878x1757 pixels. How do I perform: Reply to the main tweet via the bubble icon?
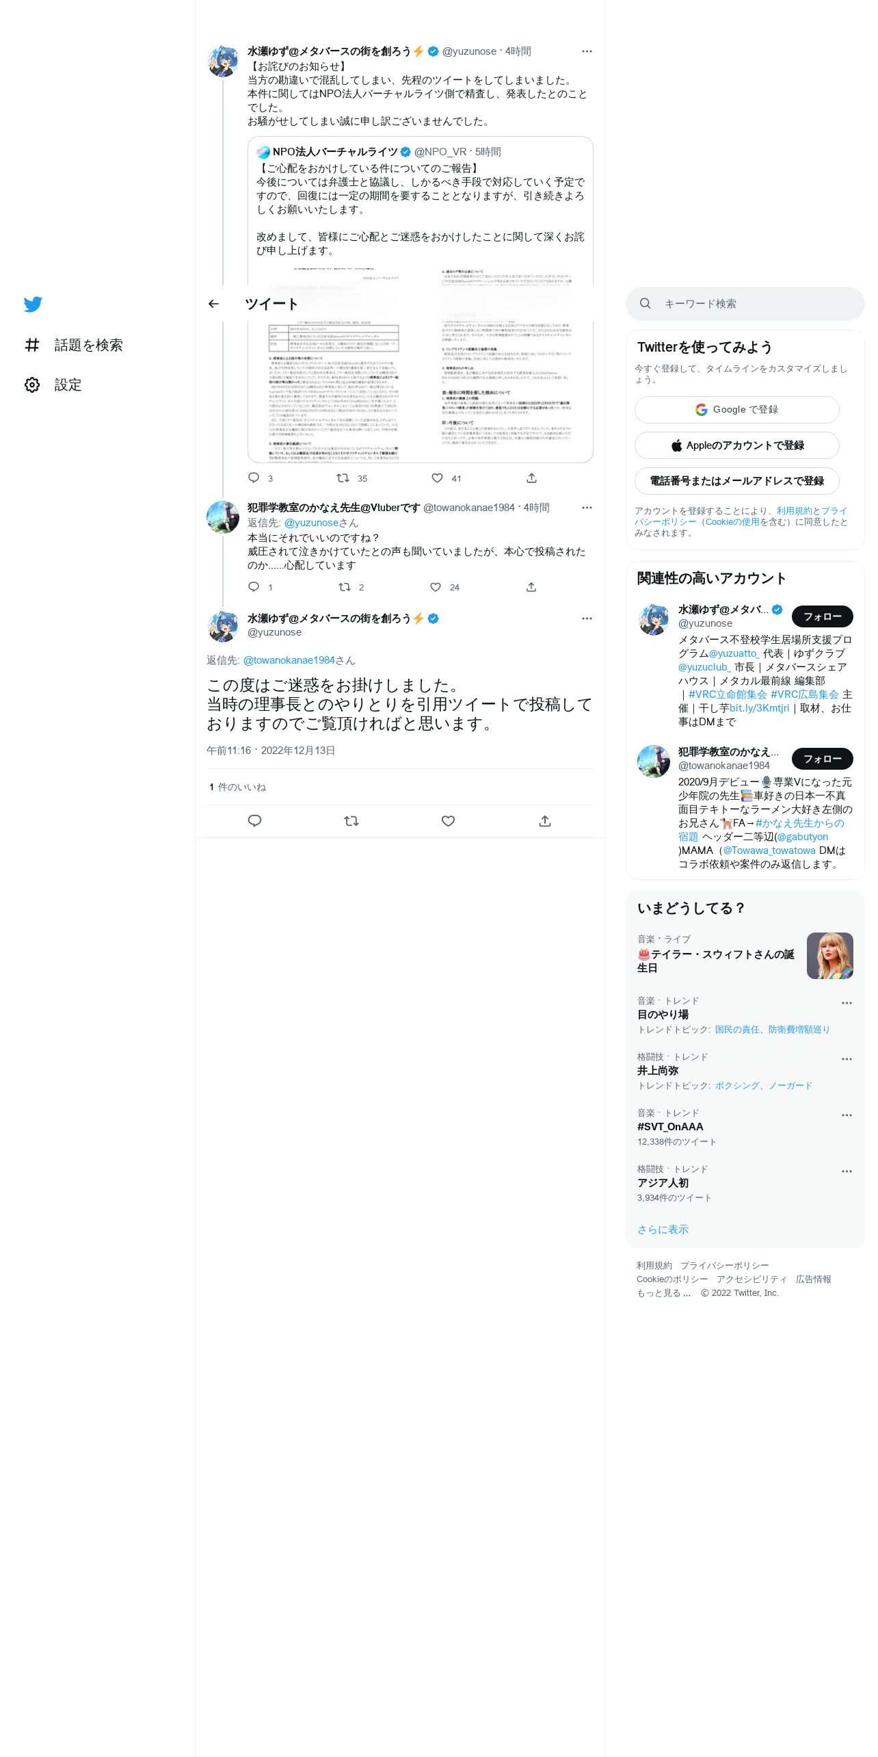tap(254, 821)
